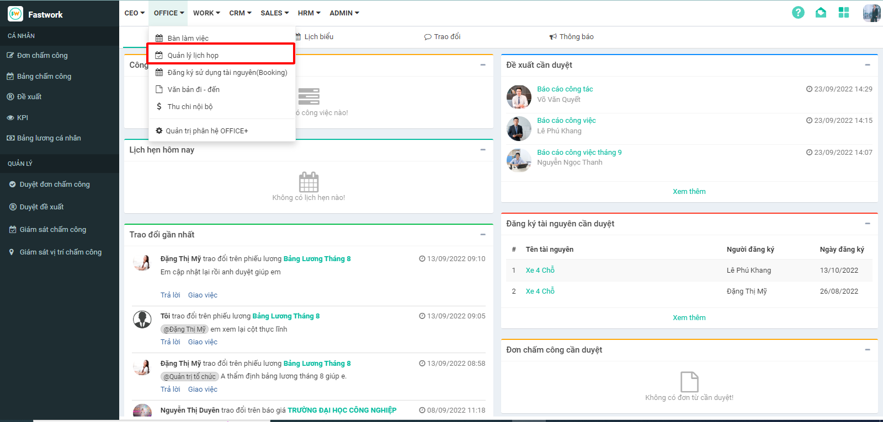The width and height of the screenshot is (883, 422).
Task: Collapse the Lịch hẹn hôm nay panel
Action: click(483, 150)
